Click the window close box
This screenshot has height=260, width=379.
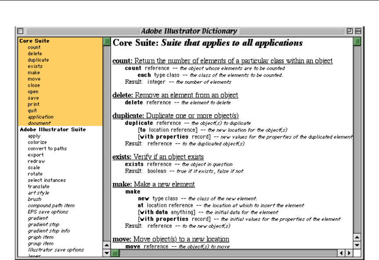pyautogui.click(x=21, y=31)
